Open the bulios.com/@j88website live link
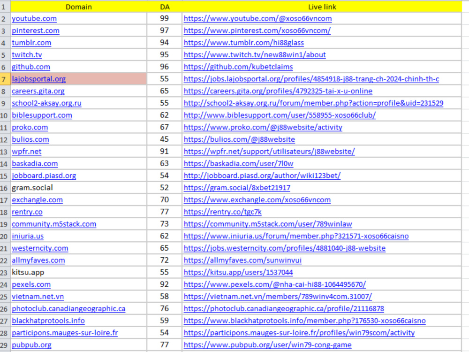Viewport: 469px width, 352px height. (239, 139)
